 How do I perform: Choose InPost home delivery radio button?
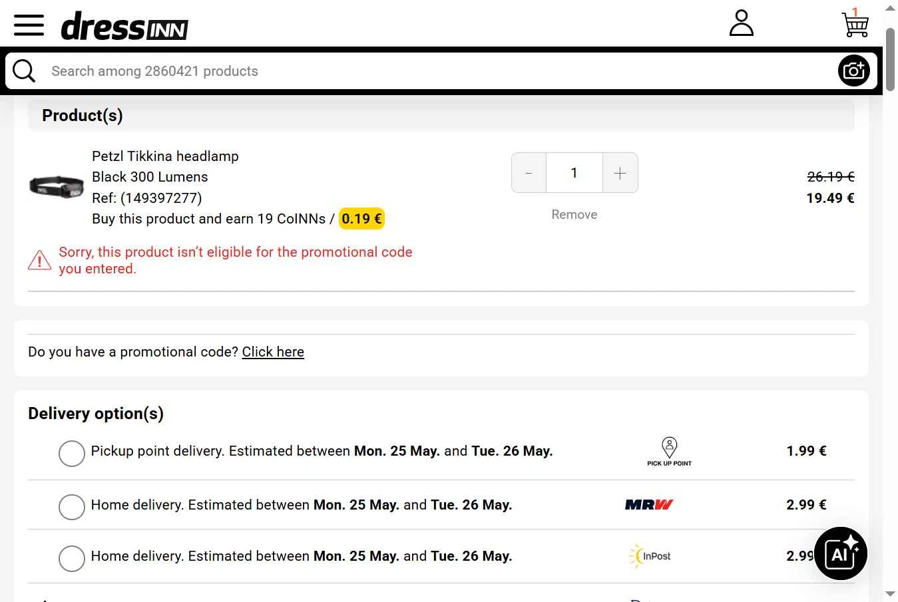tap(72, 559)
